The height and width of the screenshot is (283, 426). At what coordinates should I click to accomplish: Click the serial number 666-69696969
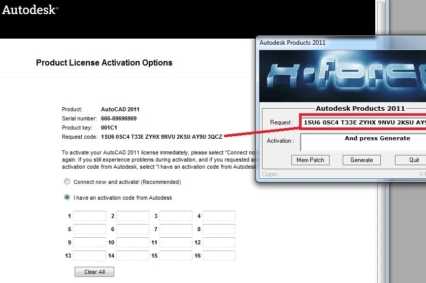coord(119,118)
